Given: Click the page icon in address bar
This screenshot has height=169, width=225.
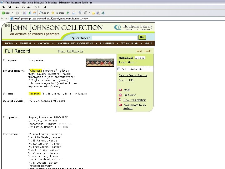Looking at the screenshot, I should point(12,18).
